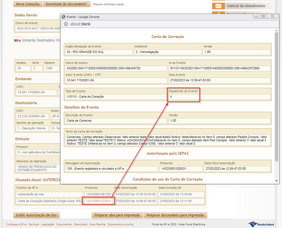
Task: Click Autor Evento value 18.941.715/0001-04 in popup
Action: [116, 81]
